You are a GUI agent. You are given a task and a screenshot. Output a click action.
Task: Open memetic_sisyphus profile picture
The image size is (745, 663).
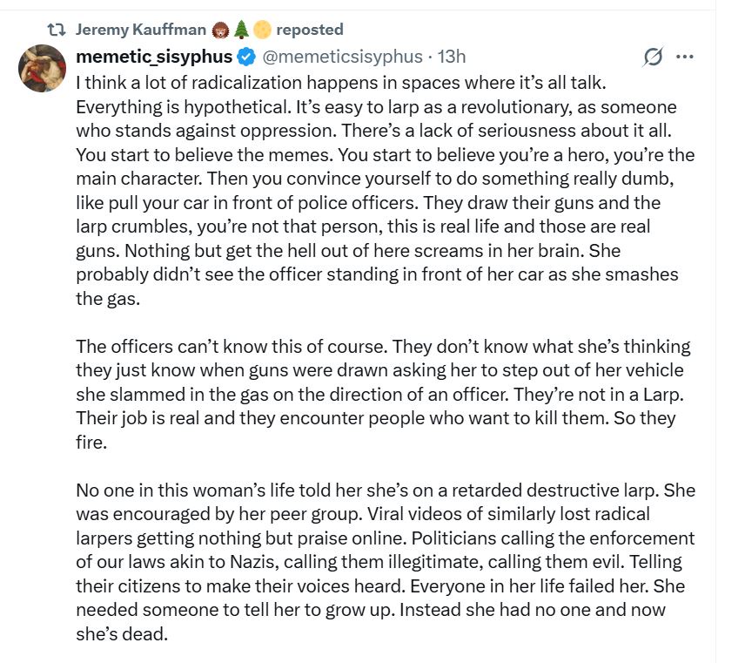42,68
